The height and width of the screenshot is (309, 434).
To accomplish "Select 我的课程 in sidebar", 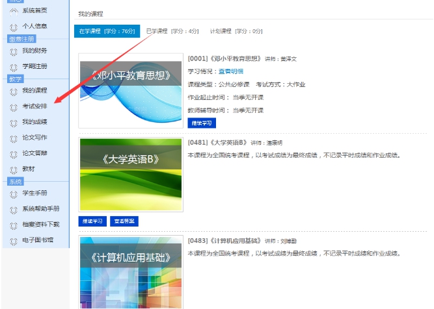I will [x=35, y=90].
